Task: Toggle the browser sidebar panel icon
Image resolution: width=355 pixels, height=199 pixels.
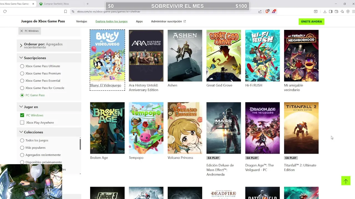Action: (331, 11)
